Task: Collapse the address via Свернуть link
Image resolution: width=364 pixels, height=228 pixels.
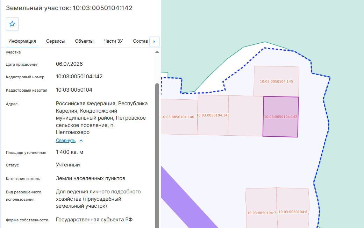Action: click(x=66, y=141)
